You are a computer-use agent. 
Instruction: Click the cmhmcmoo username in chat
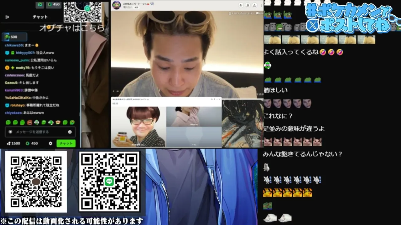14,75
